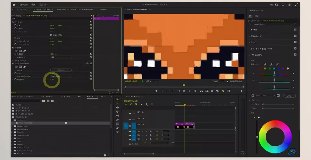Open the メディアブラウザー tab
This screenshot has height=160, width=311.
48,97
